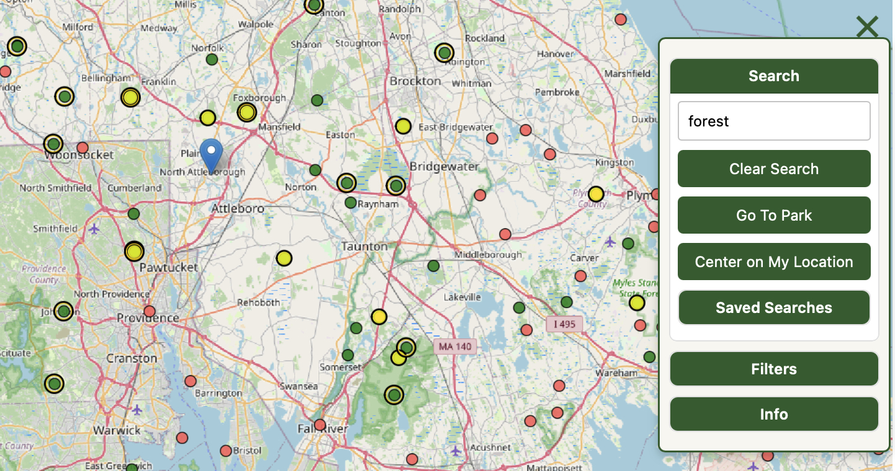This screenshot has height=471, width=895.
Task: Click the green marker north of Lakeville
Action: click(x=433, y=266)
